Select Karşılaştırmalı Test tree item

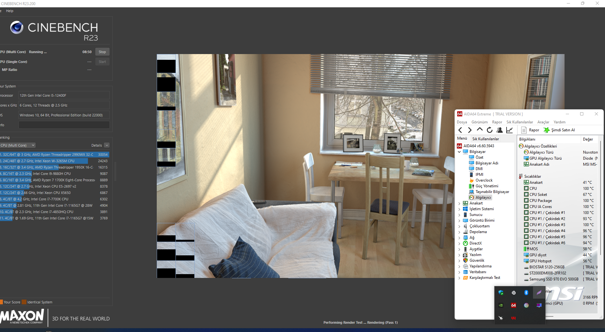[481, 278]
